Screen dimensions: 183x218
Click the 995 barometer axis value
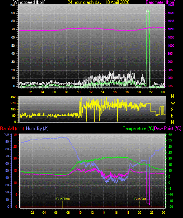click(x=170, y=53)
